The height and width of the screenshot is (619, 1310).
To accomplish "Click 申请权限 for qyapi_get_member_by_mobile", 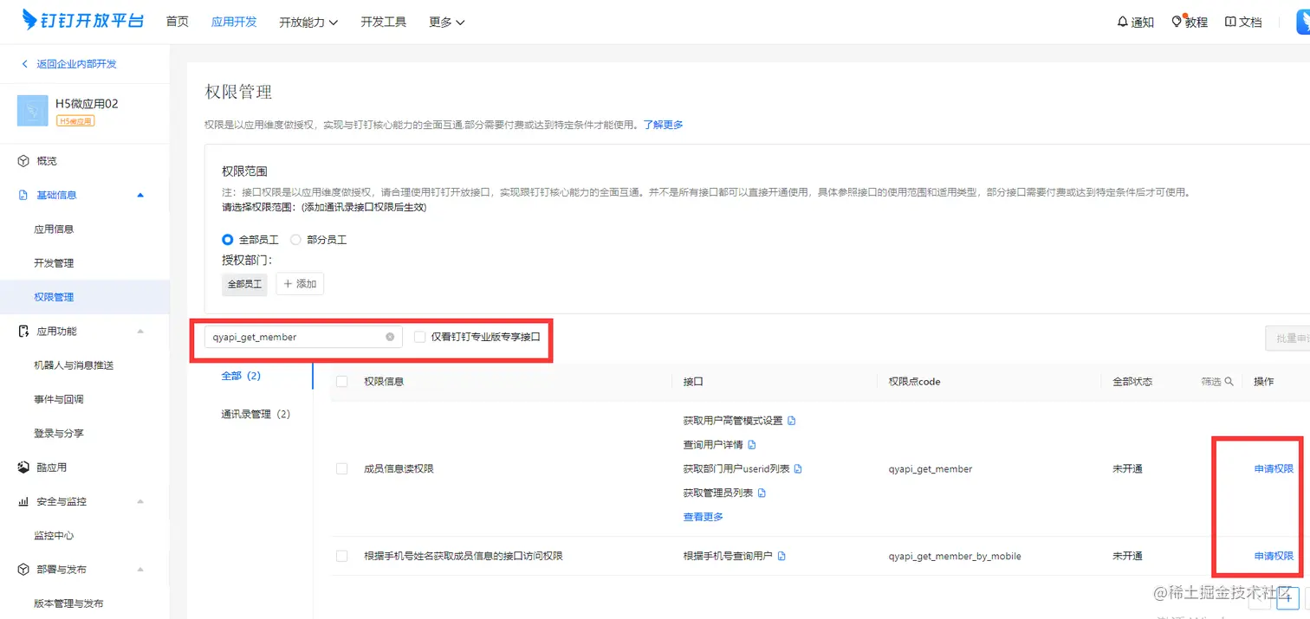I will pyautogui.click(x=1274, y=556).
